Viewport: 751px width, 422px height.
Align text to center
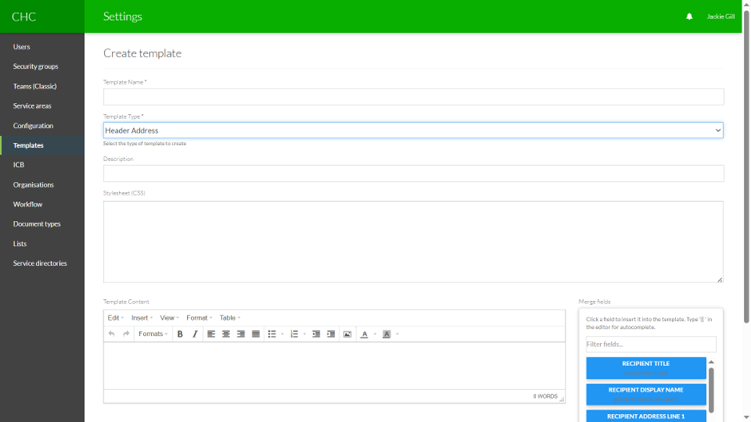tap(226, 334)
